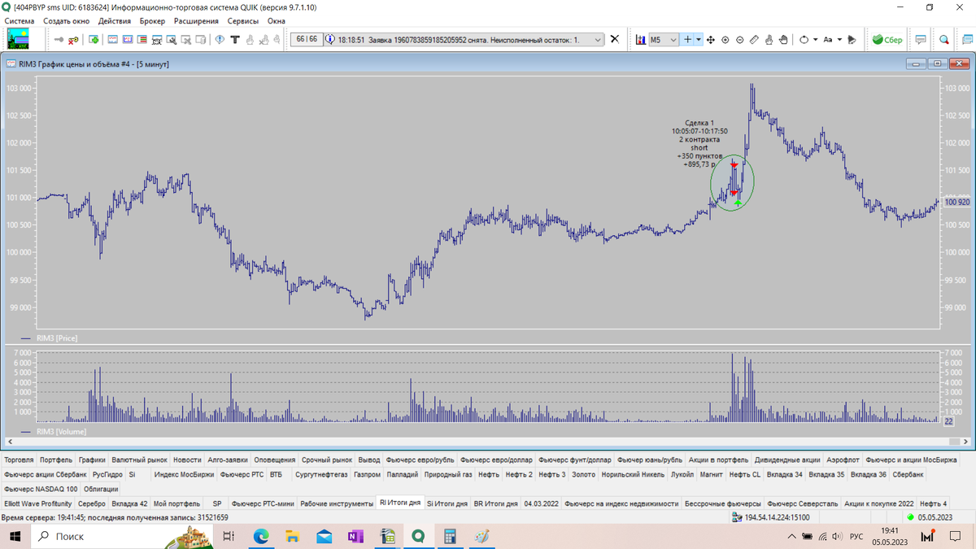Click the green plus create-window icon
Screen dimensions: 976x549
pos(94,39)
